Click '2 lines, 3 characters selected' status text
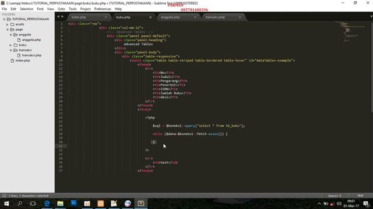The height and width of the screenshot is (209, 373). click(29, 196)
